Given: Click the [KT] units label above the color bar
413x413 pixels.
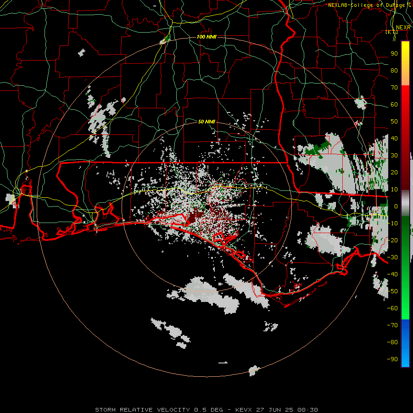Looking at the screenshot, I should pos(391,32).
